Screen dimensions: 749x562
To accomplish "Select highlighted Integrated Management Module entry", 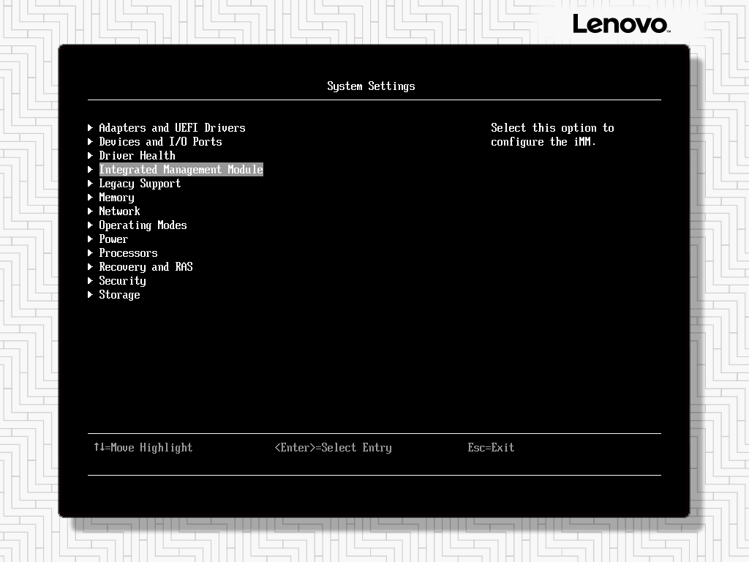I will [x=181, y=170].
